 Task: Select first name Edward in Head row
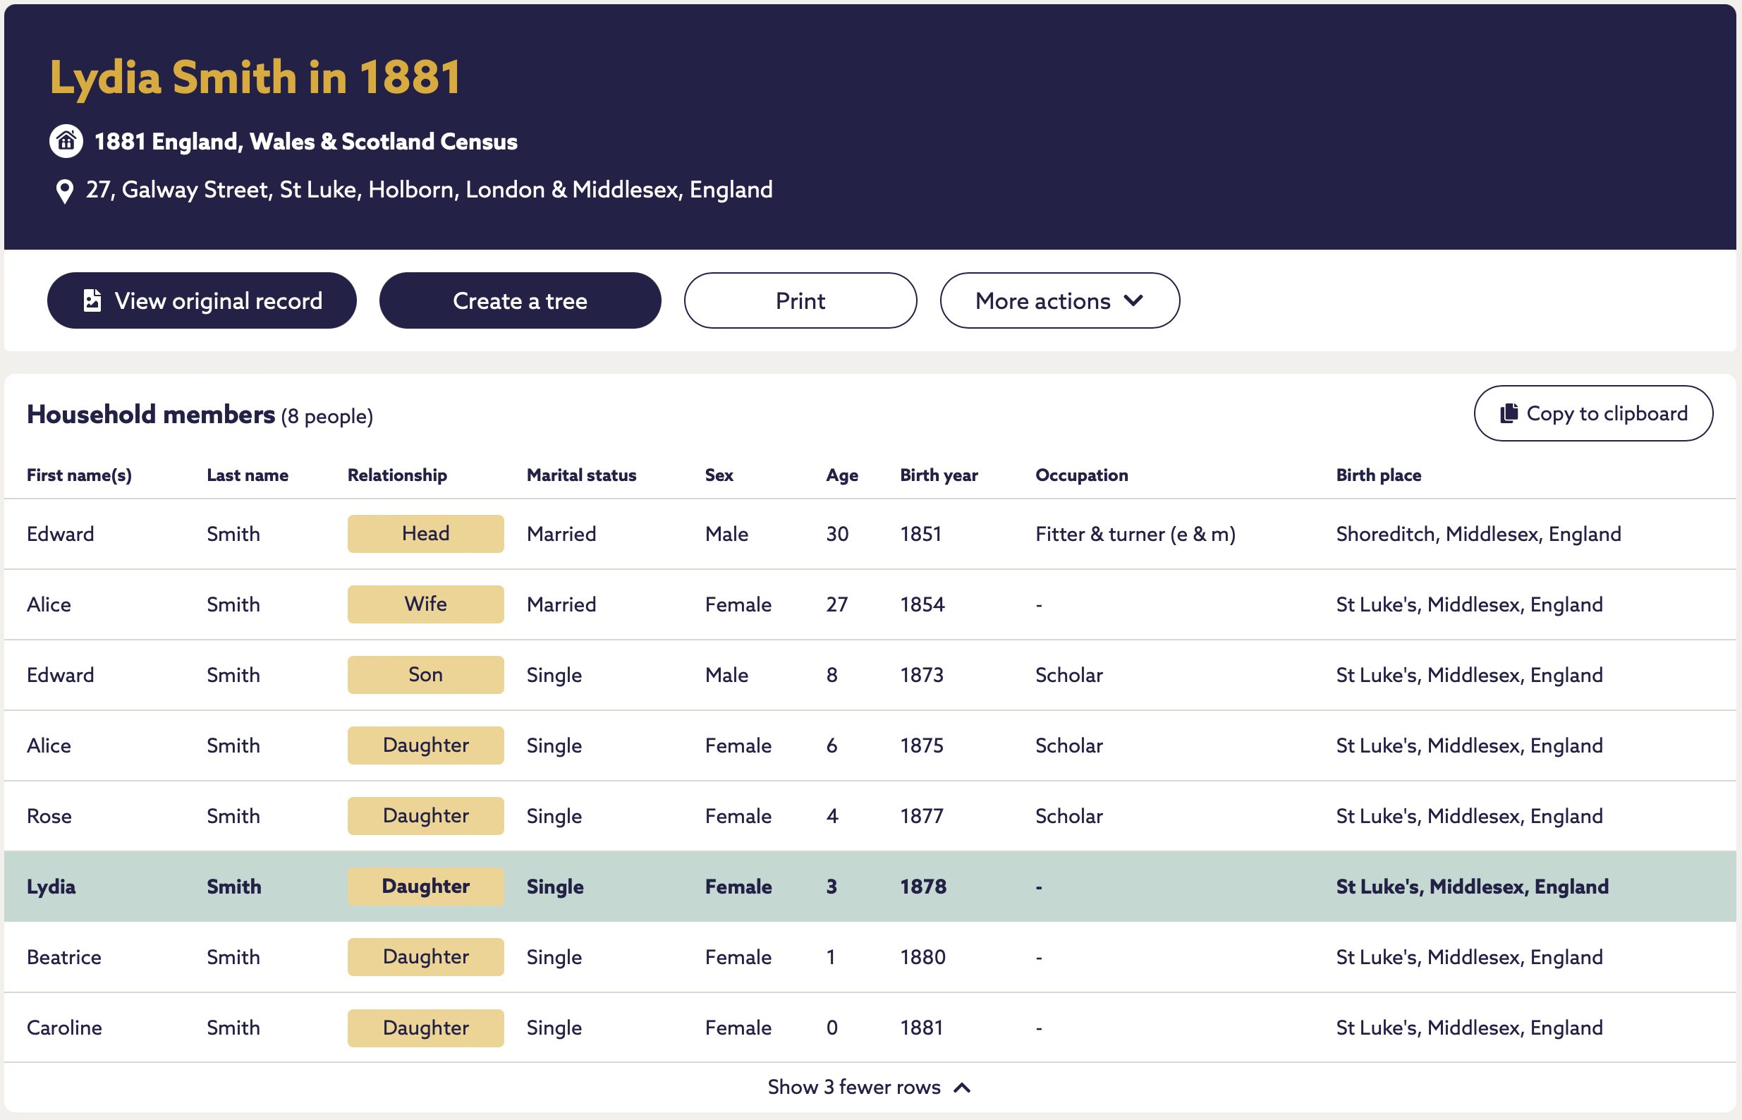click(x=61, y=535)
